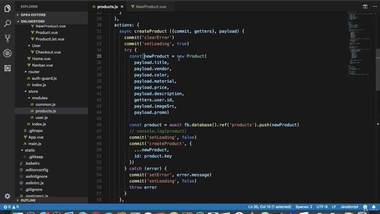Click the commented console.log line
This screenshot has width=380, height=214.
coord(158,131)
